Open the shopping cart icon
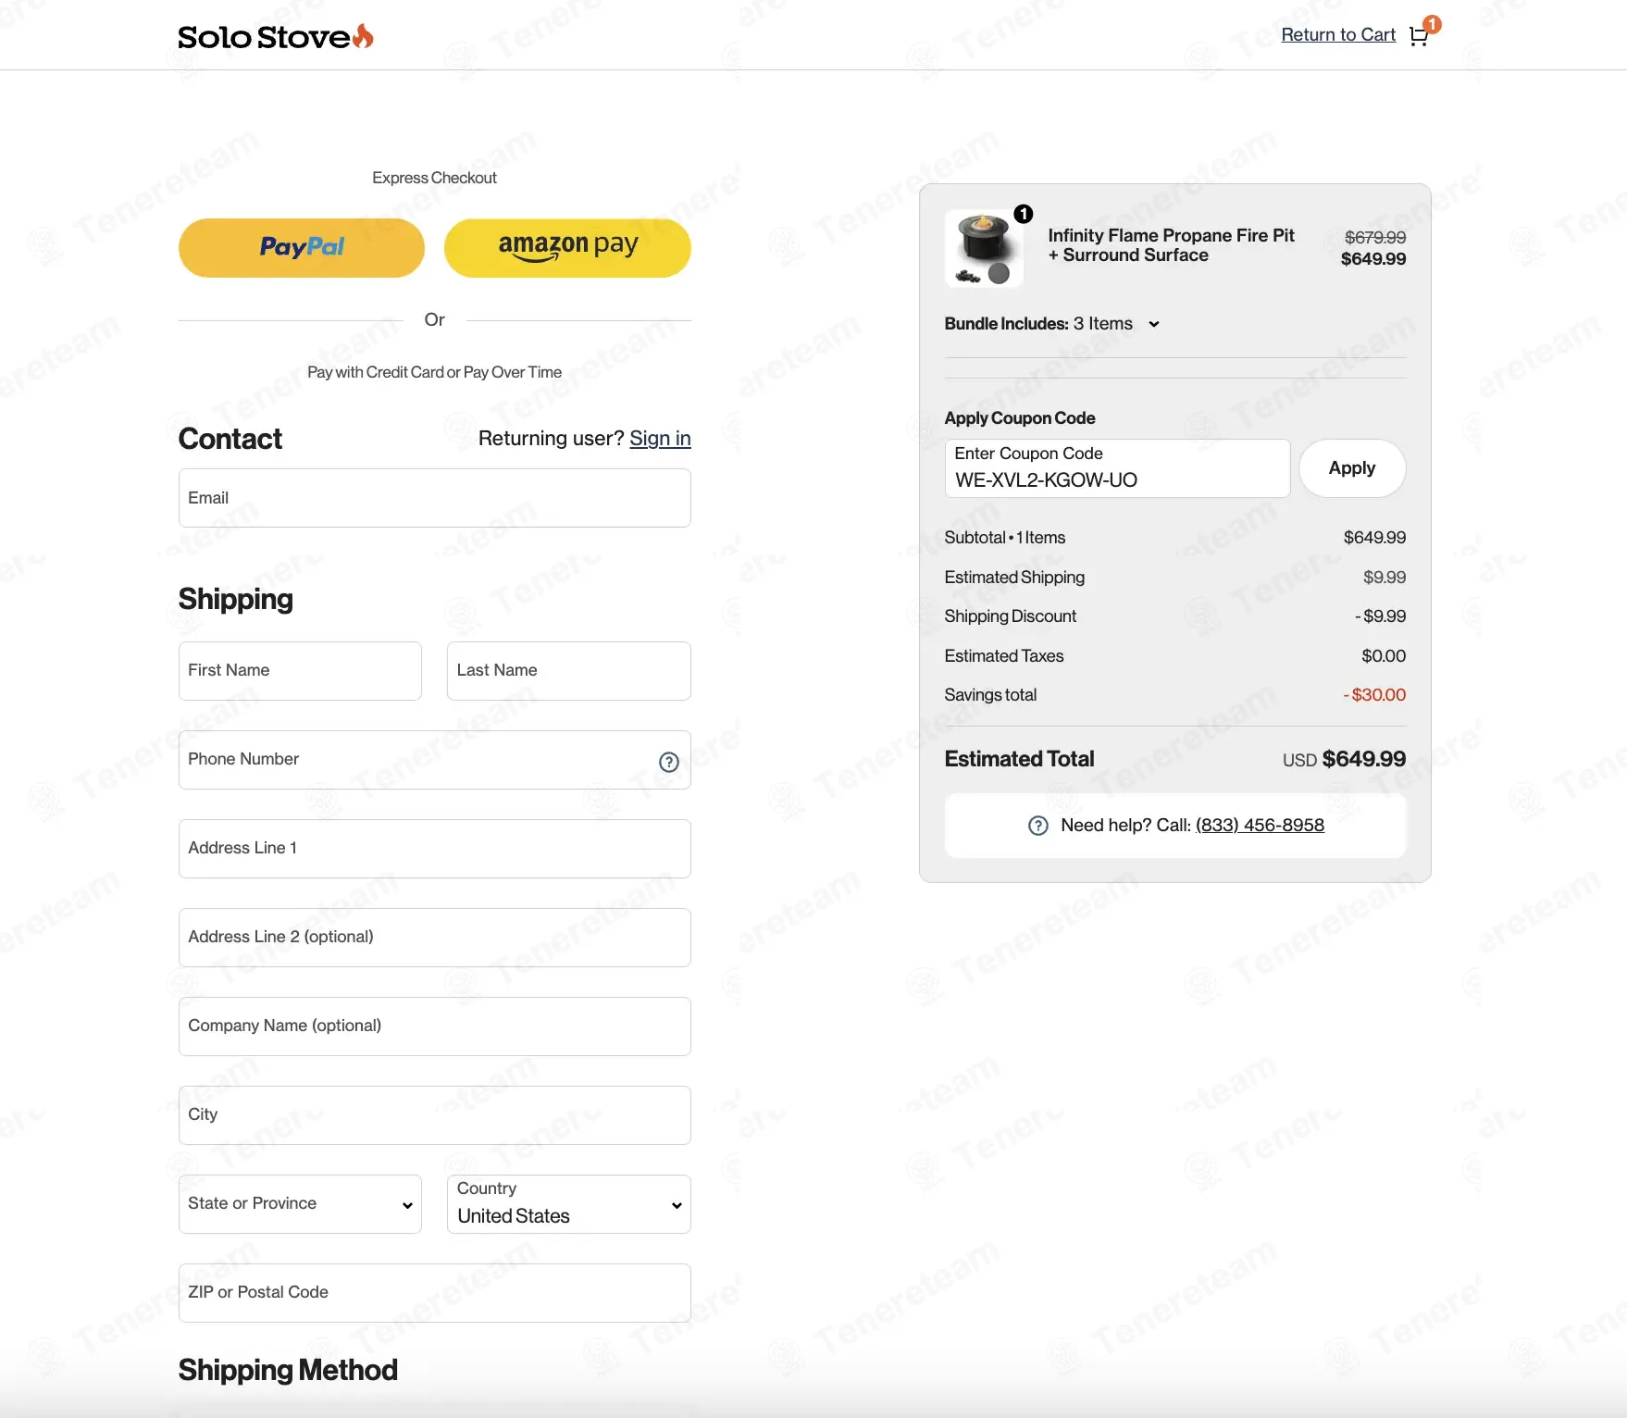 1419,36
